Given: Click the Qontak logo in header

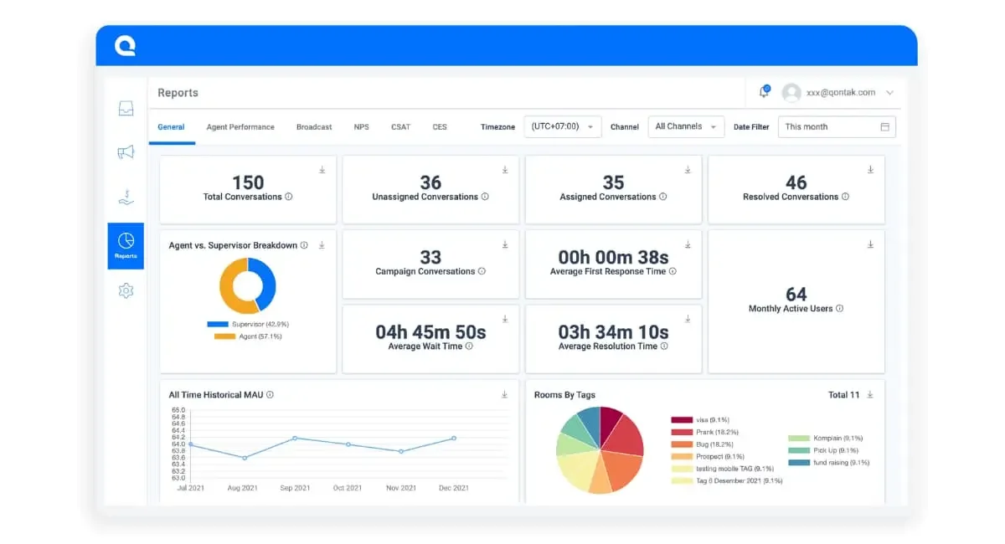Looking at the screenshot, I should coord(126,46).
